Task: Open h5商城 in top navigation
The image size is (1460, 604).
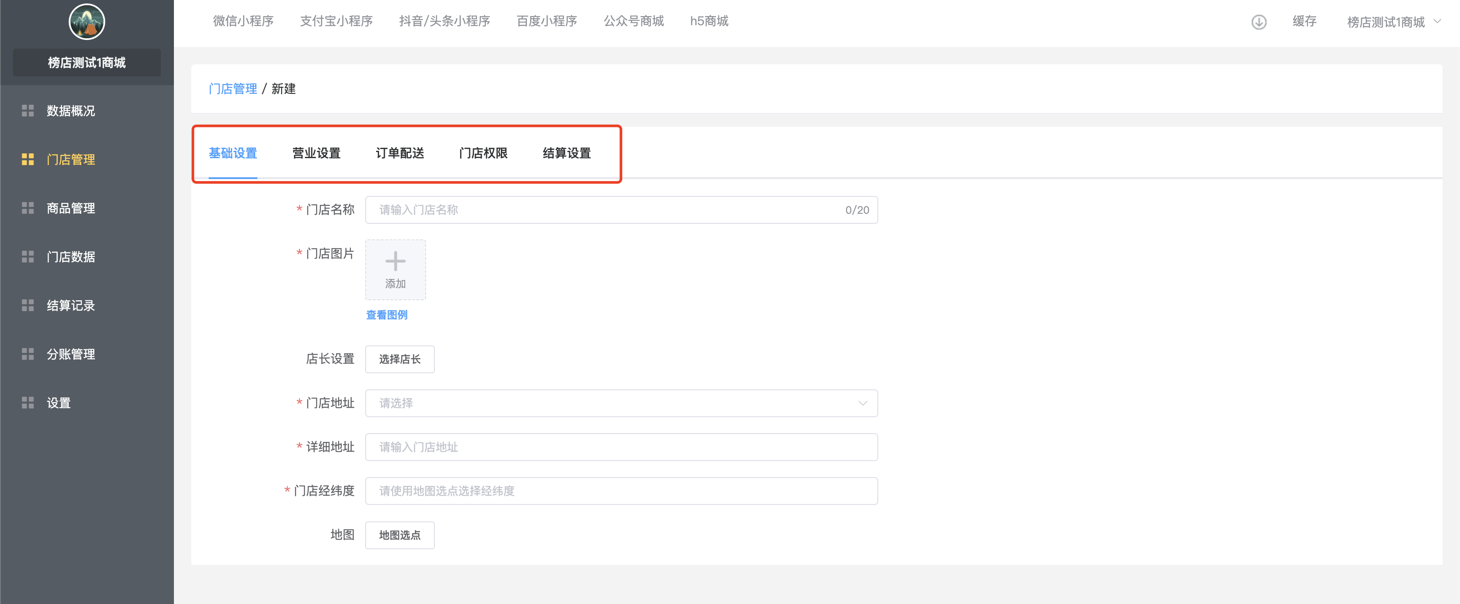Action: click(709, 21)
